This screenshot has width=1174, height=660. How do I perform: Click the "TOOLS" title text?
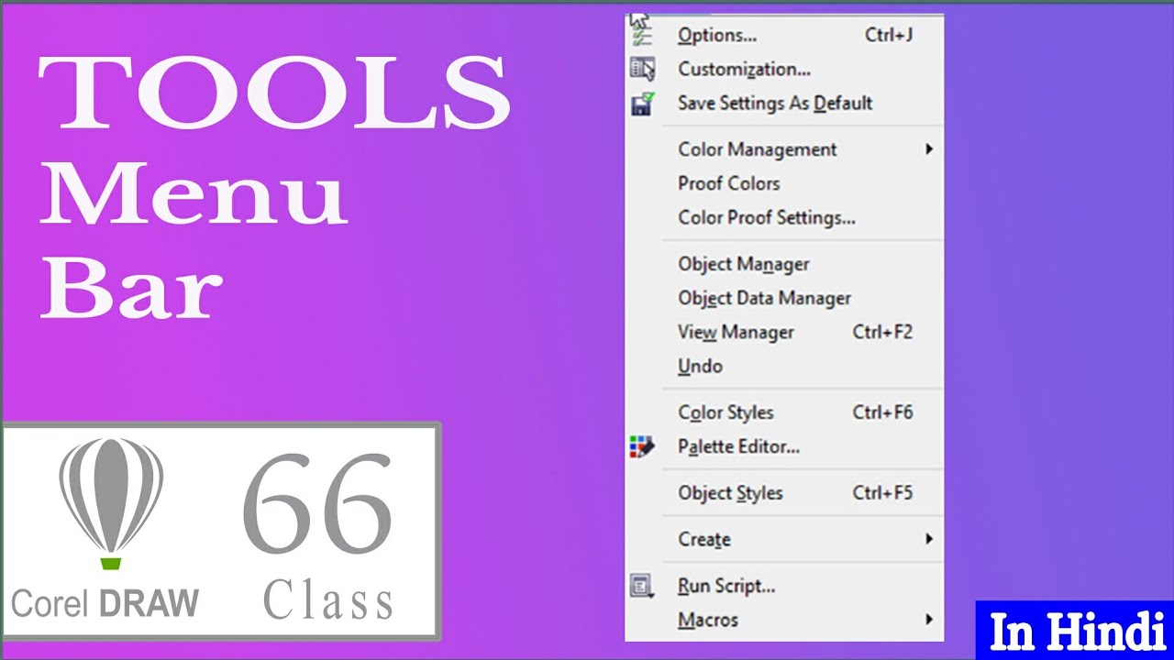pos(274,93)
